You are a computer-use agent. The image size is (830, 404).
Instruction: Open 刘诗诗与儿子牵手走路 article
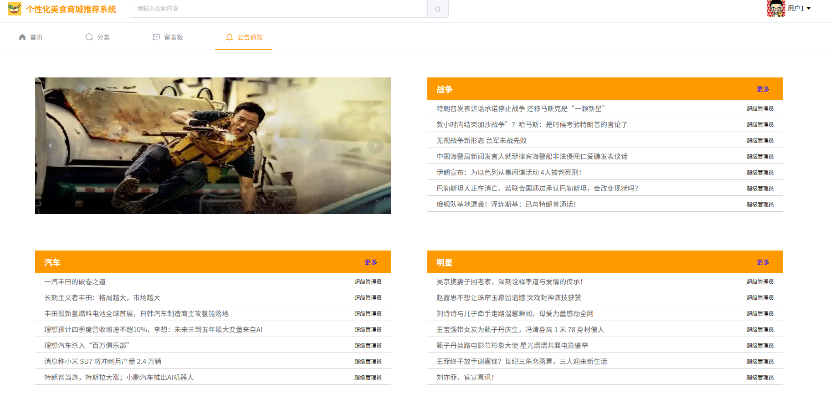[515, 313]
